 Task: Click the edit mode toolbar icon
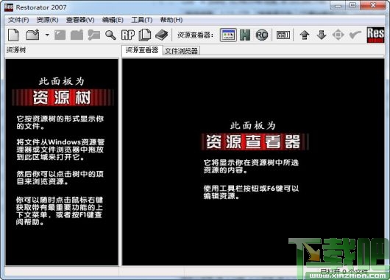click(x=283, y=35)
